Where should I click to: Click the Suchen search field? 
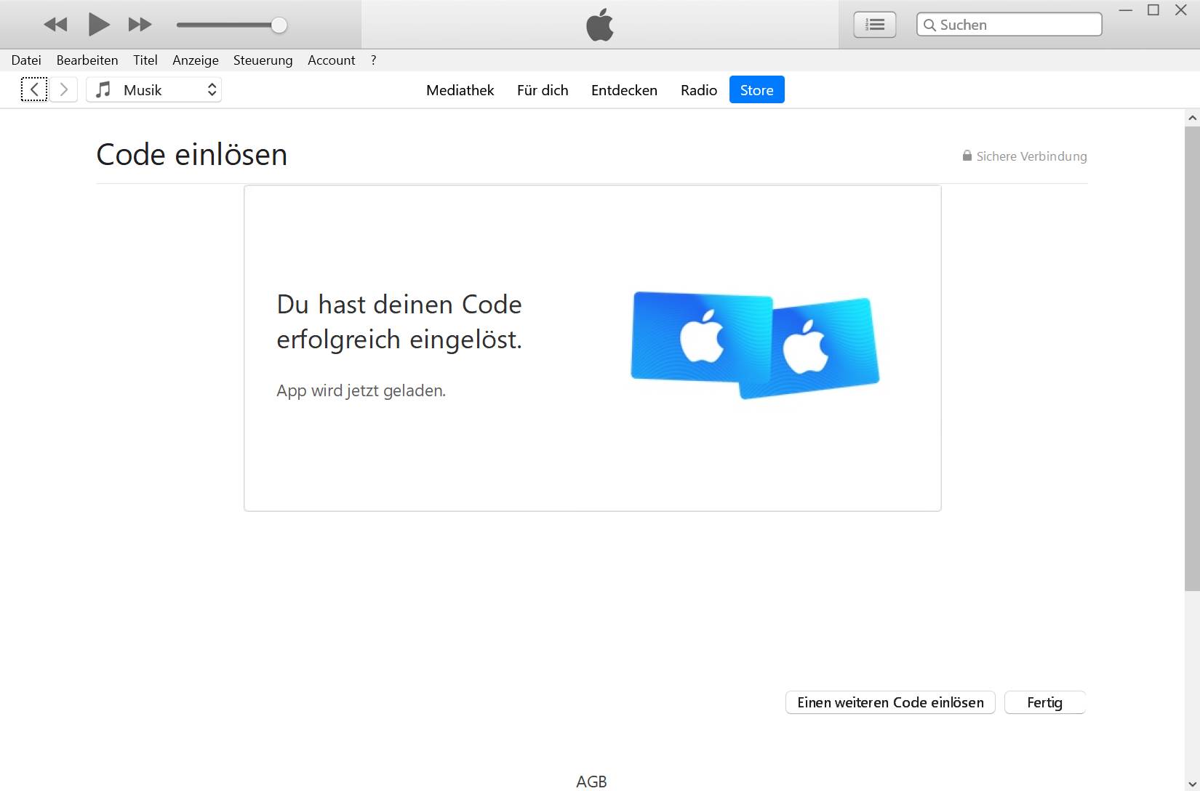coord(1009,25)
